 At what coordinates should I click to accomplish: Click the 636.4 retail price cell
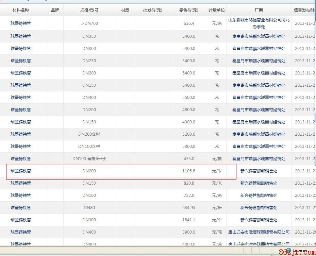pos(189,23)
